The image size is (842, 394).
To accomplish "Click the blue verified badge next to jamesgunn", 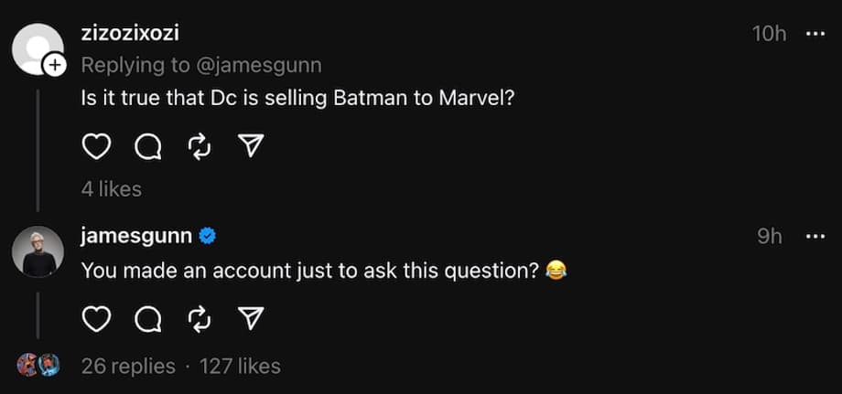I will click(208, 237).
